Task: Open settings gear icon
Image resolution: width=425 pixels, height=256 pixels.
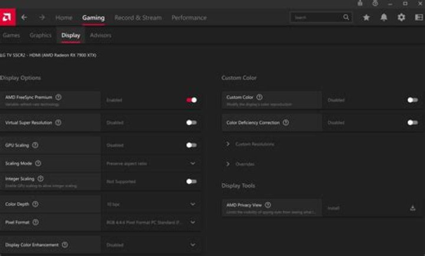Action: 401,17
